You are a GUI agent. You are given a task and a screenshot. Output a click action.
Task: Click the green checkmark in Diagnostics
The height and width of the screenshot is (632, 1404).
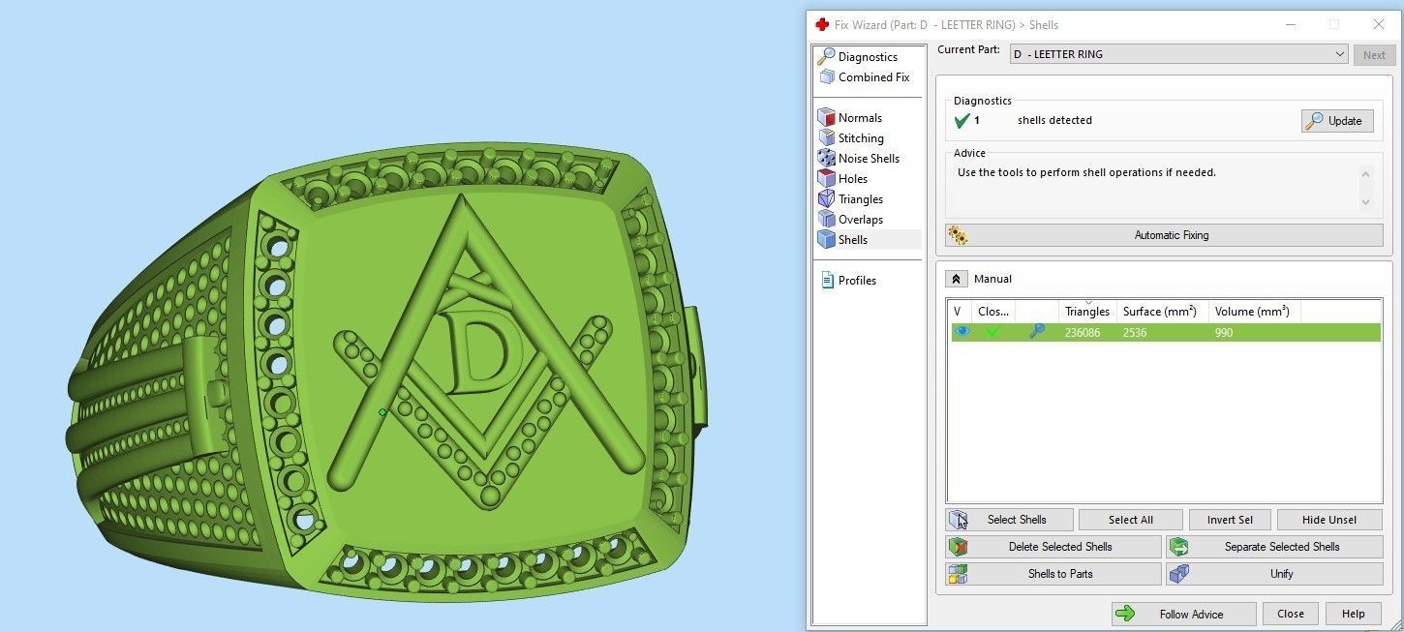coord(961,121)
